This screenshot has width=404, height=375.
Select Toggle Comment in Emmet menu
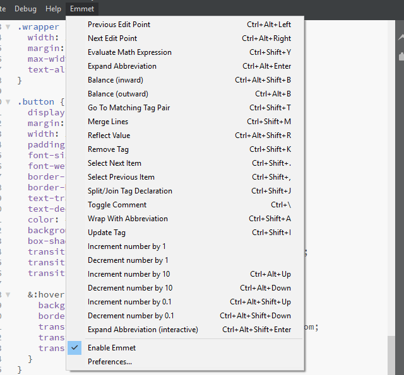click(x=117, y=205)
